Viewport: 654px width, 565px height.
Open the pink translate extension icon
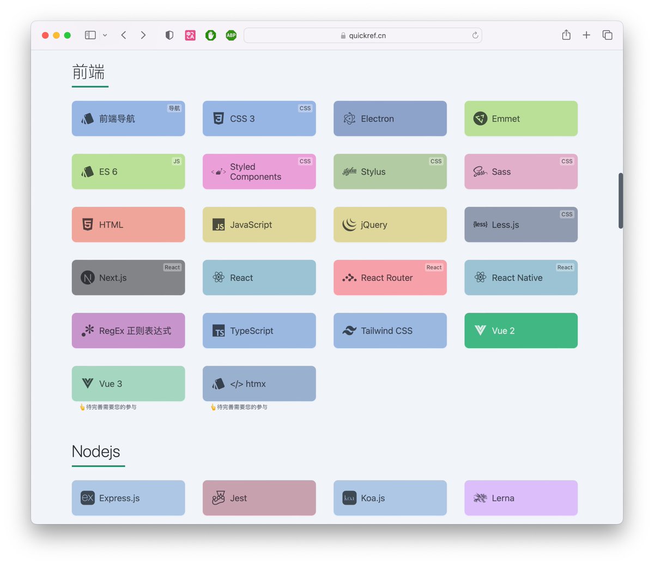click(x=190, y=35)
